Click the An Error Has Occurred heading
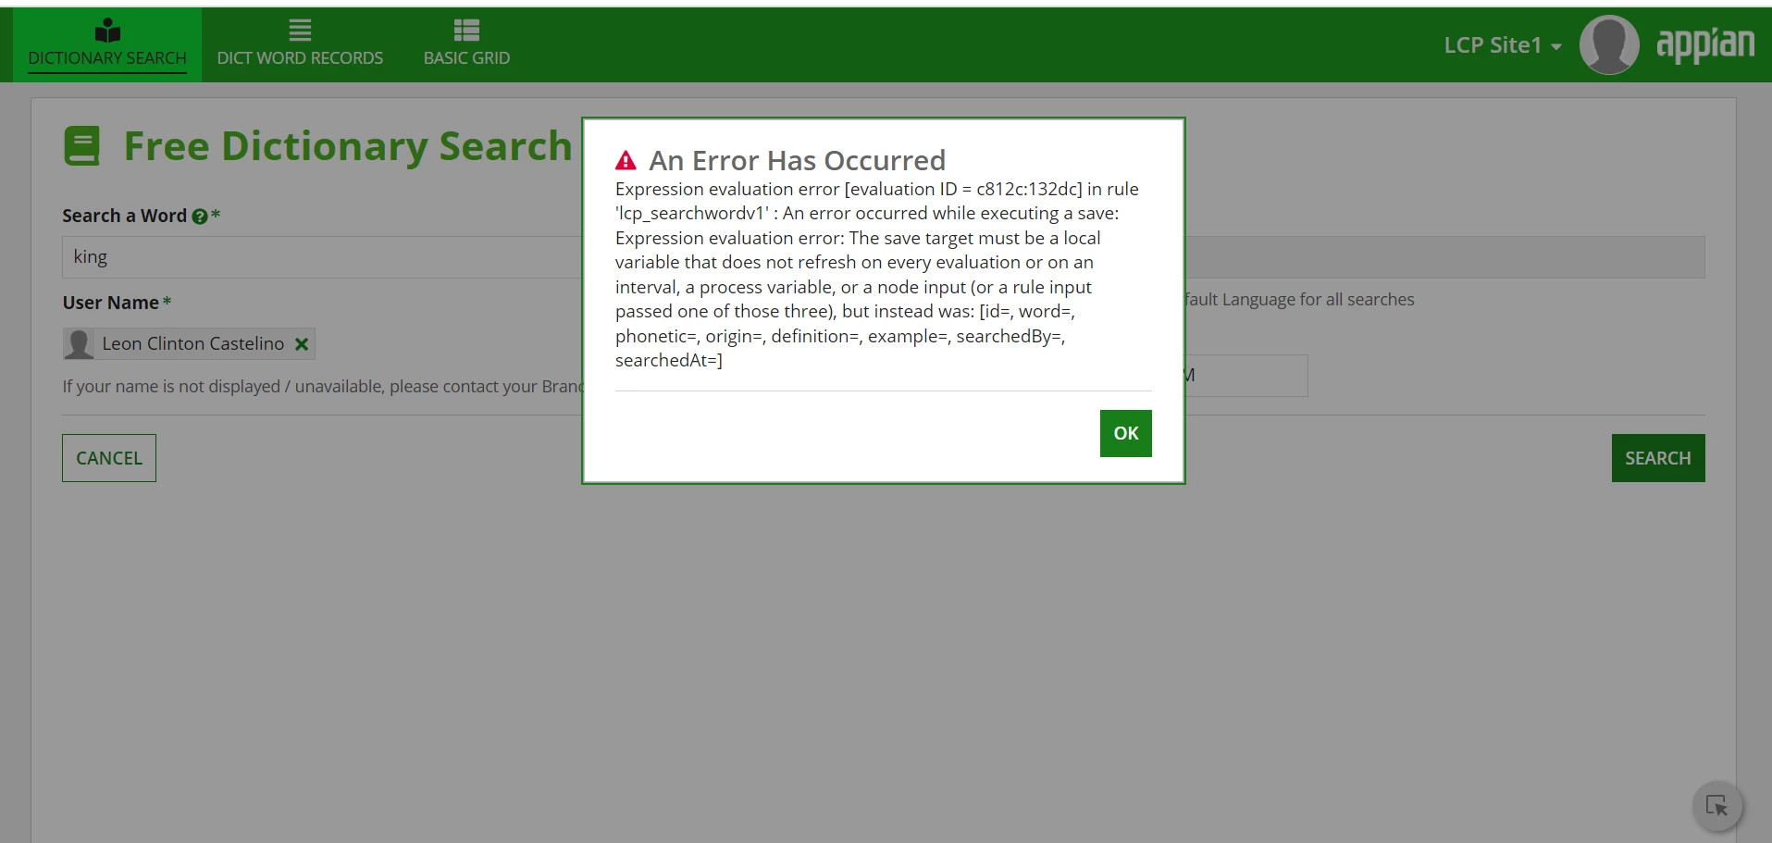1772x843 pixels. (798, 160)
